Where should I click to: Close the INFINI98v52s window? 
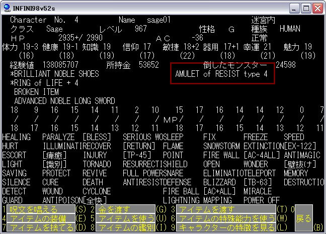point(318,9)
